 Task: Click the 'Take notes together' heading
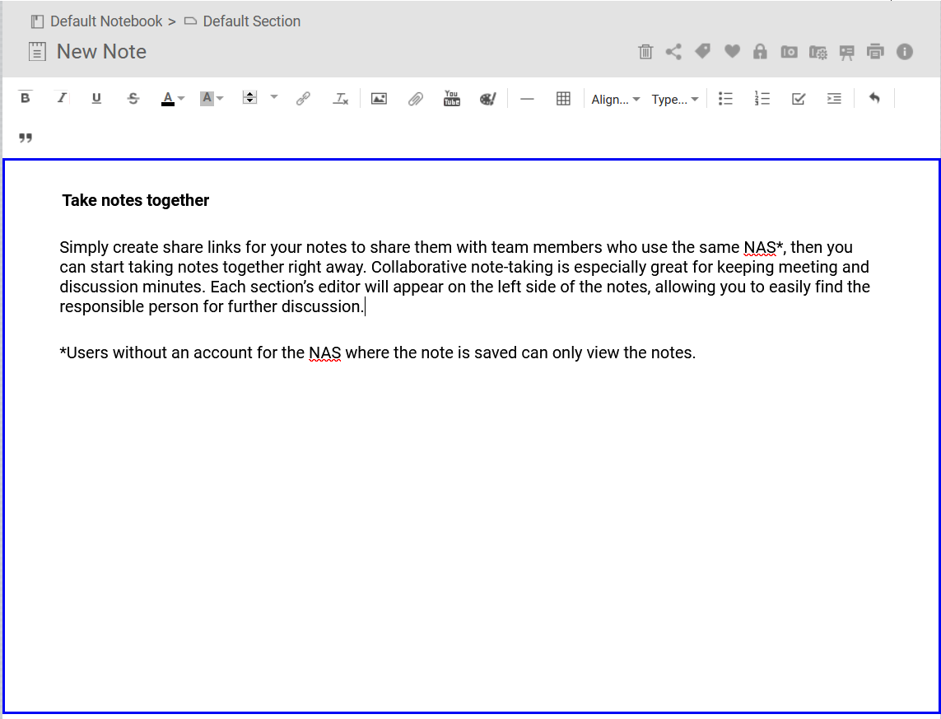[136, 200]
